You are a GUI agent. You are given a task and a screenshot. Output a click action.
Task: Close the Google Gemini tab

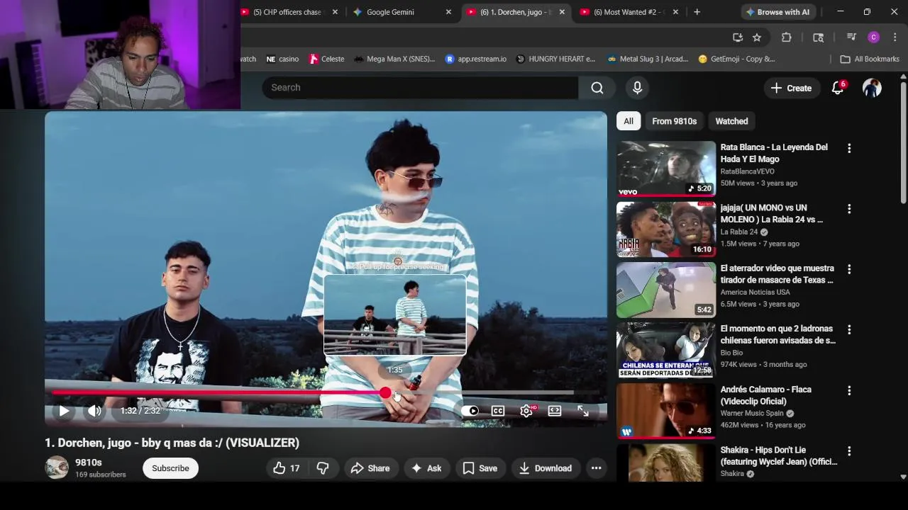coord(448,12)
